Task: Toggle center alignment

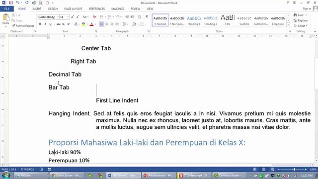Action: [107, 24]
